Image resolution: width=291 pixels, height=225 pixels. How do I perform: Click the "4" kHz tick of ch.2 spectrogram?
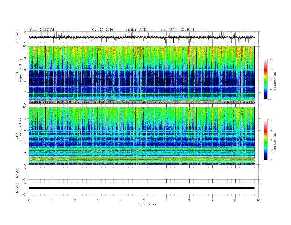(25, 142)
